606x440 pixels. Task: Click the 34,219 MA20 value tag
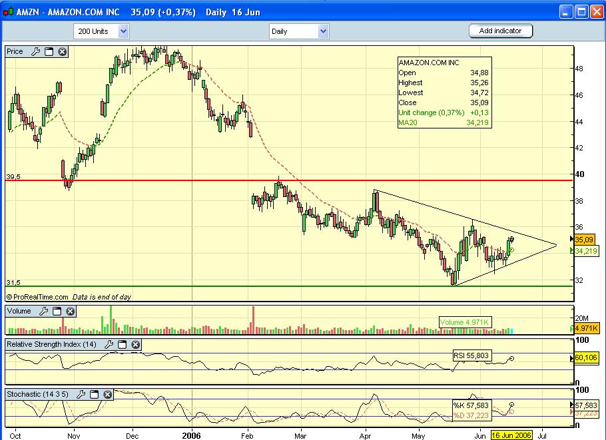coord(586,251)
